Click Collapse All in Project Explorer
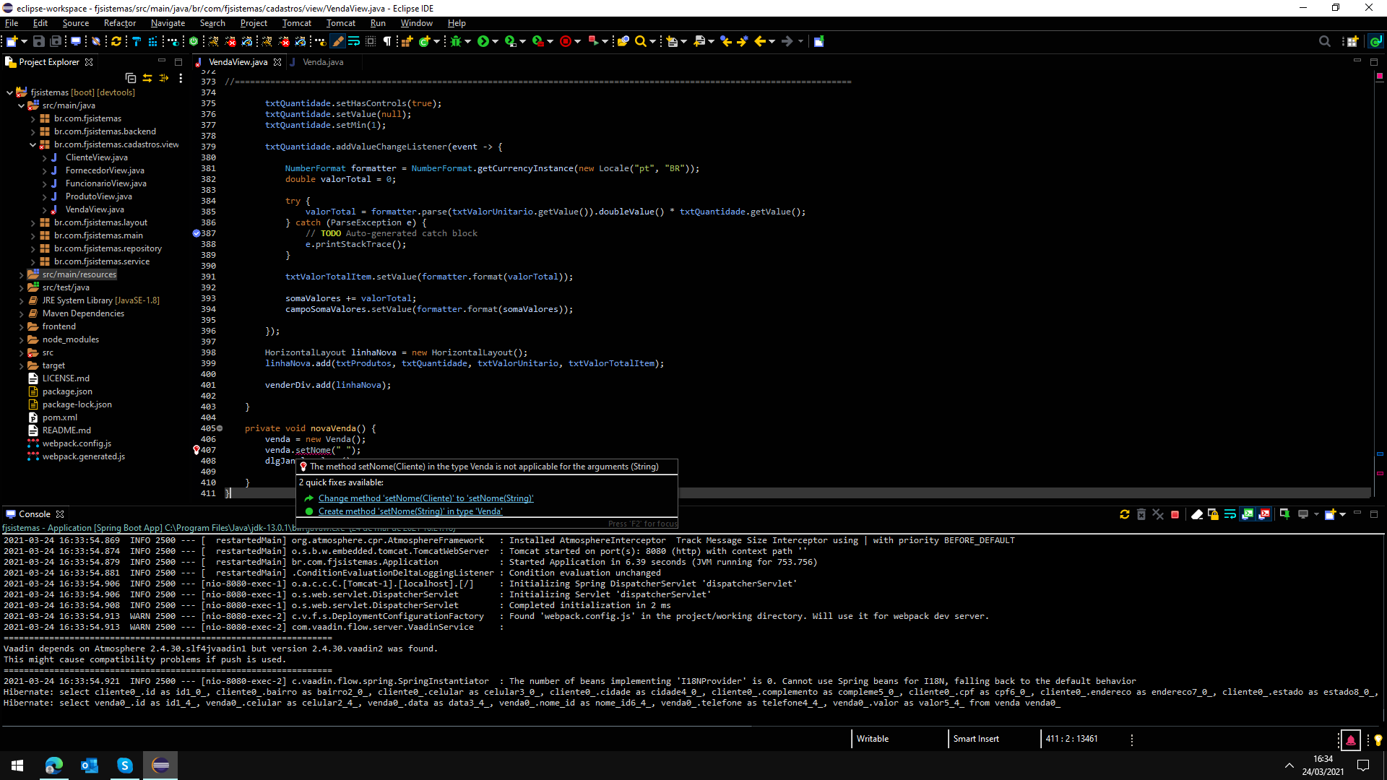 click(x=131, y=78)
